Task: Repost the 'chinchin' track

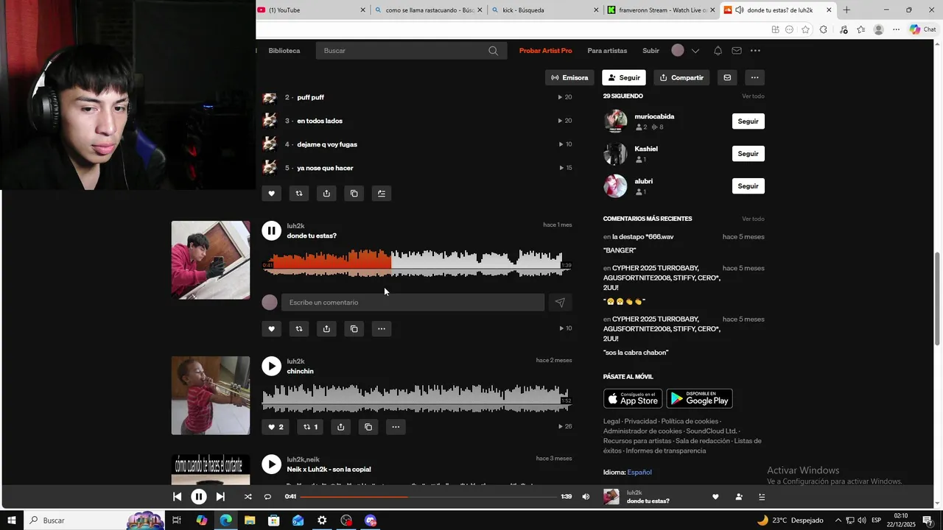Action: point(310,427)
